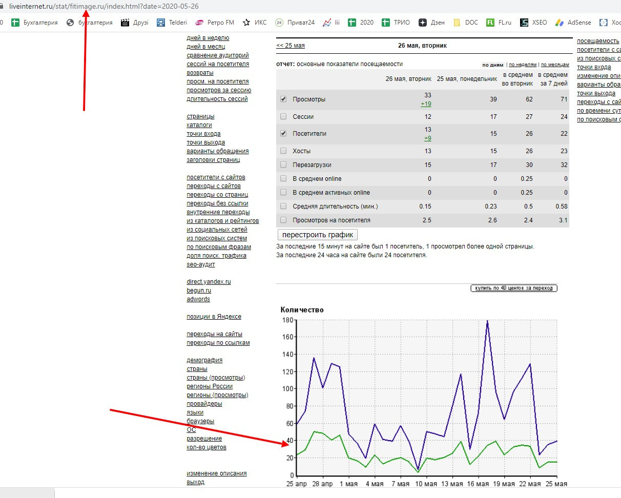Screen dimensions: 621x498
Task: Open the Приват24 bookmark
Action: (x=295, y=23)
